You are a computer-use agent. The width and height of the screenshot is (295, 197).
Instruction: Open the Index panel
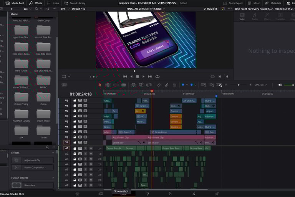[53, 3]
